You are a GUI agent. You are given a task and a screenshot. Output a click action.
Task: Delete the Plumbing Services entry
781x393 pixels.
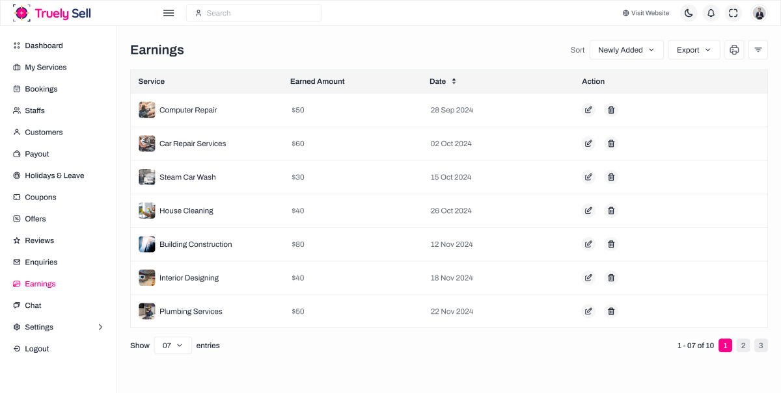(611, 311)
